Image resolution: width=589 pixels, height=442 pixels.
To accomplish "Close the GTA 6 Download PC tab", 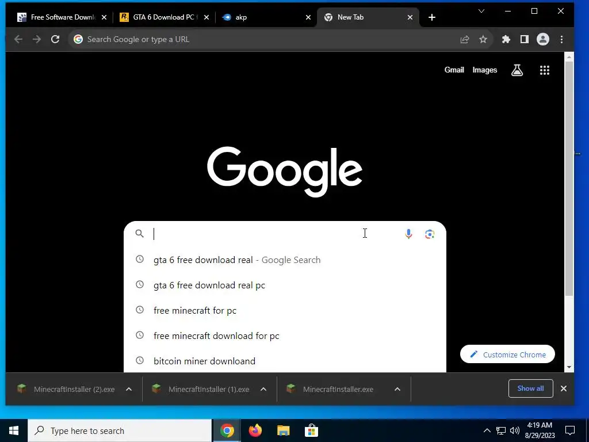I will [206, 17].
